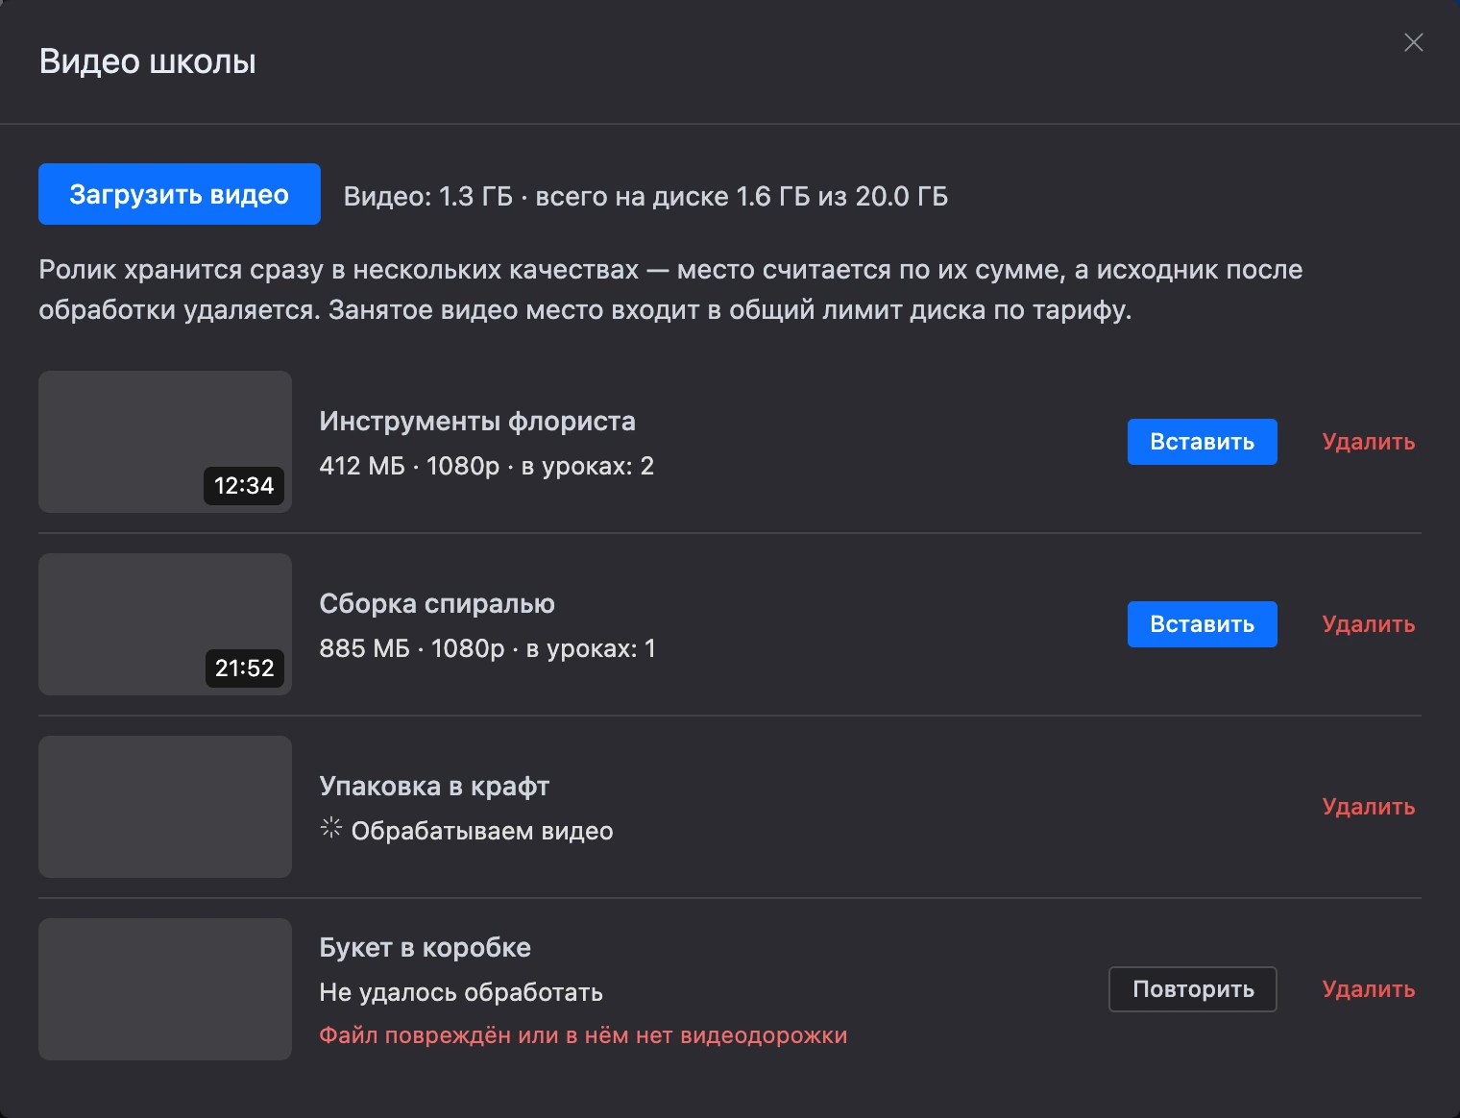Select the Упаковка в крафт thumbnail
This screenshot has width=1460, height=1118.
(x=165, y=807)
